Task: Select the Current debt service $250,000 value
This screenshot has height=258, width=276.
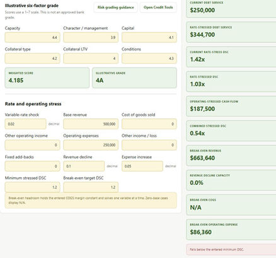Action: coord(202,10)
